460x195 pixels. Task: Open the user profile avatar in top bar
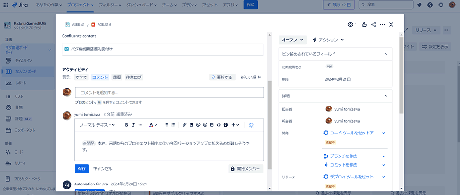[x=452, y=5]
